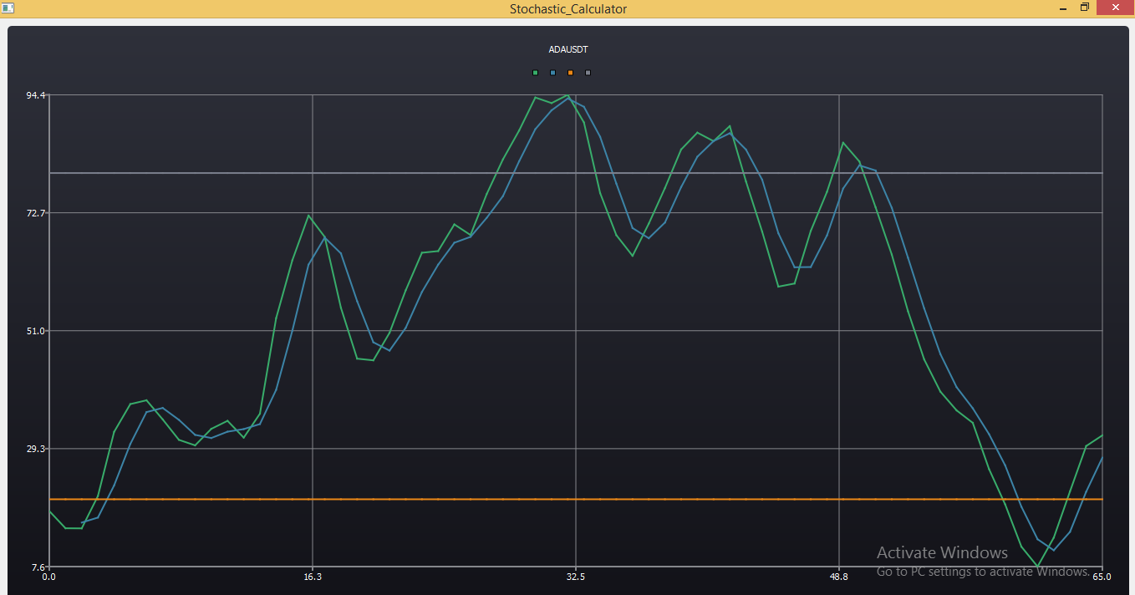Image resolution: width=1135 pixels, height=595 pixels.
Task: Click the peak of the chart near 94.4
Action: click(567, 97)
